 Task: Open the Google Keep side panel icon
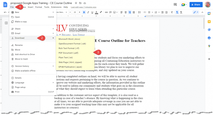209,21
